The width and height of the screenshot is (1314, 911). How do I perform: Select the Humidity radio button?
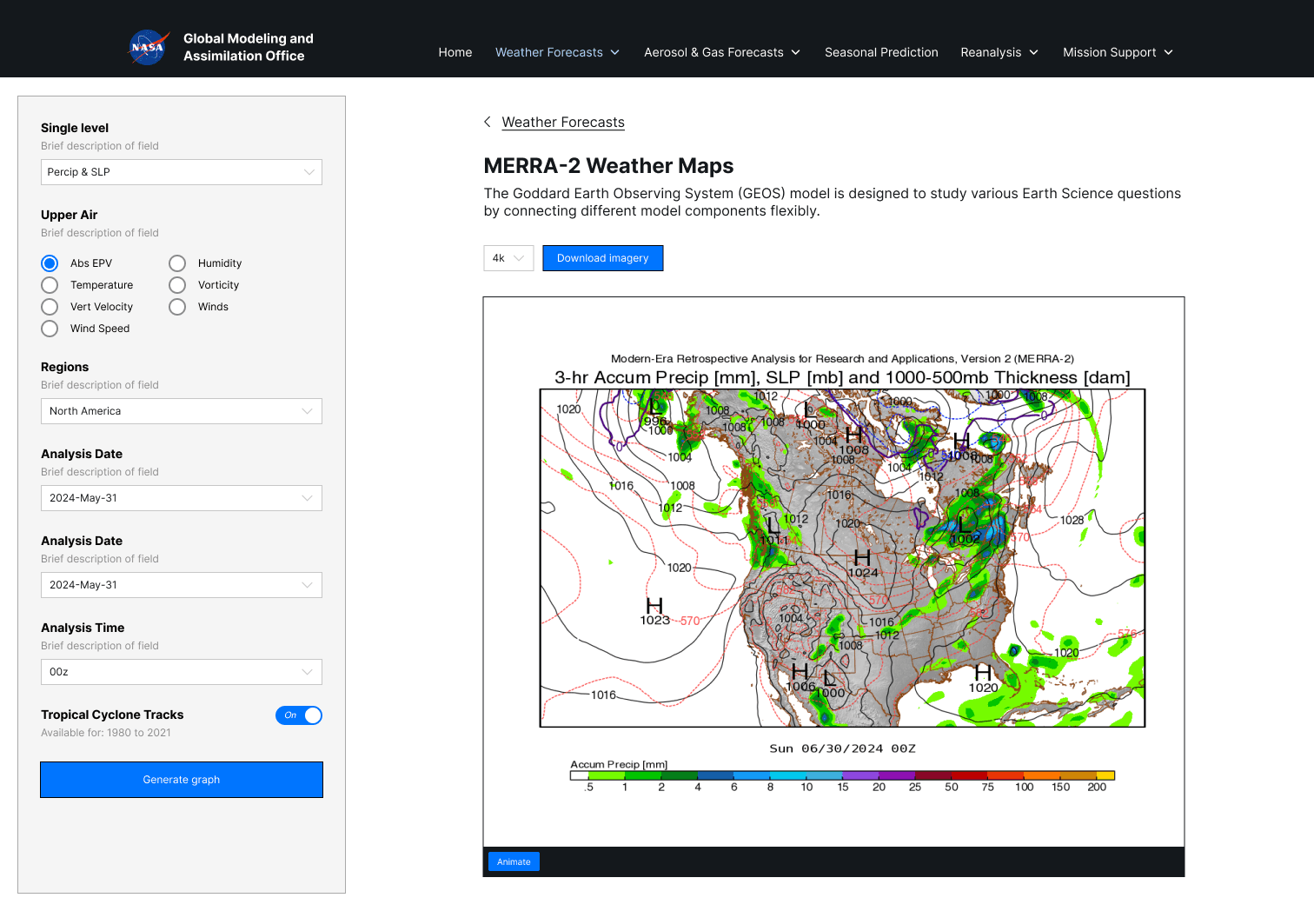click(177, 263)
